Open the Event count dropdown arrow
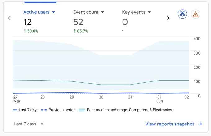Image resolution: width=211 pixels, height=136 pixels. point(102,12)
